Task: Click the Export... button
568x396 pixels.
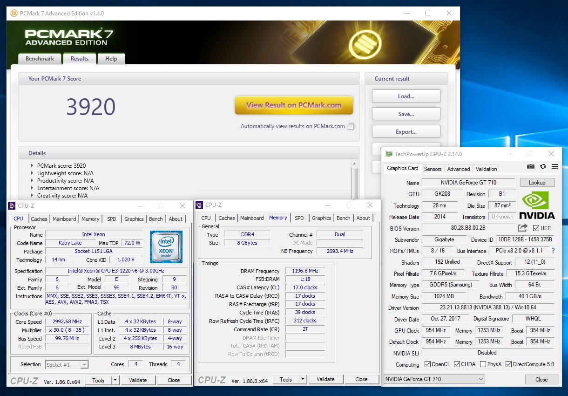Action: tap(406, 132)
